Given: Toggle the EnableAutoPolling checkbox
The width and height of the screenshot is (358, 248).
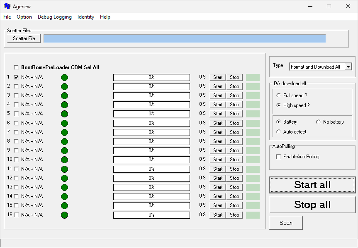Looking at the screenshot, I should 278,157.
